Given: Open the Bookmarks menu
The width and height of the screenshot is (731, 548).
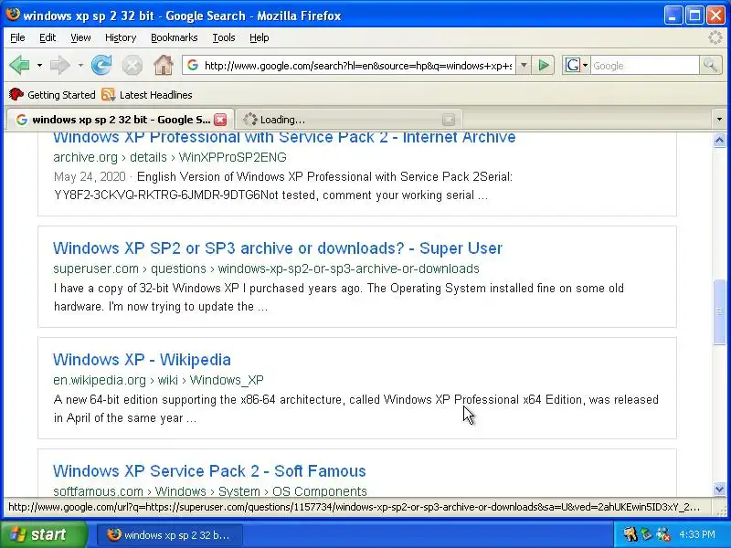Looking at the screenshot, I should click(x=175, y=37).
